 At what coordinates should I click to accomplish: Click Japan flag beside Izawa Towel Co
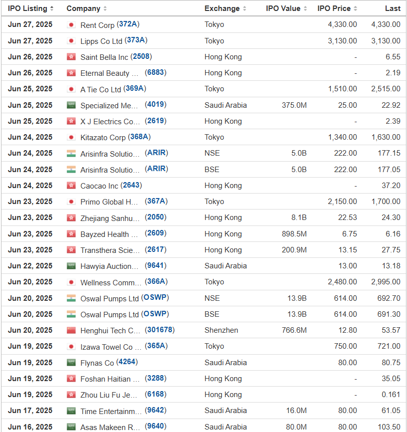point(71,346)
